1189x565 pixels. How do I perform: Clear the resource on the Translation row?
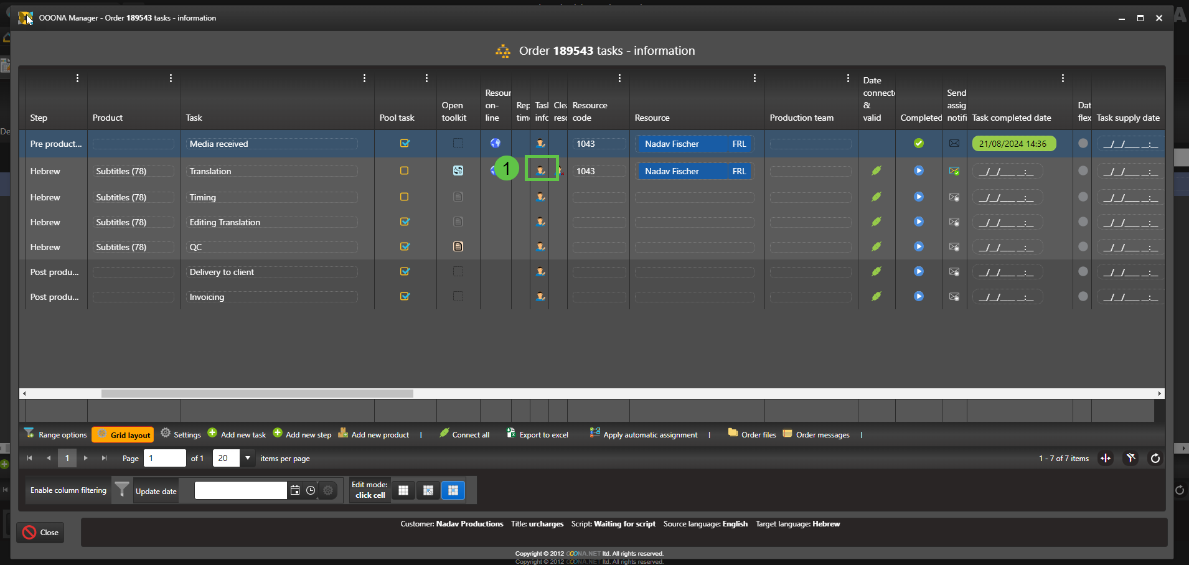tap(560, 171)
